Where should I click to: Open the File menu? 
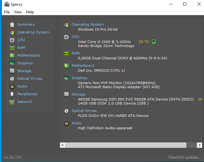(x=7, y=12)
